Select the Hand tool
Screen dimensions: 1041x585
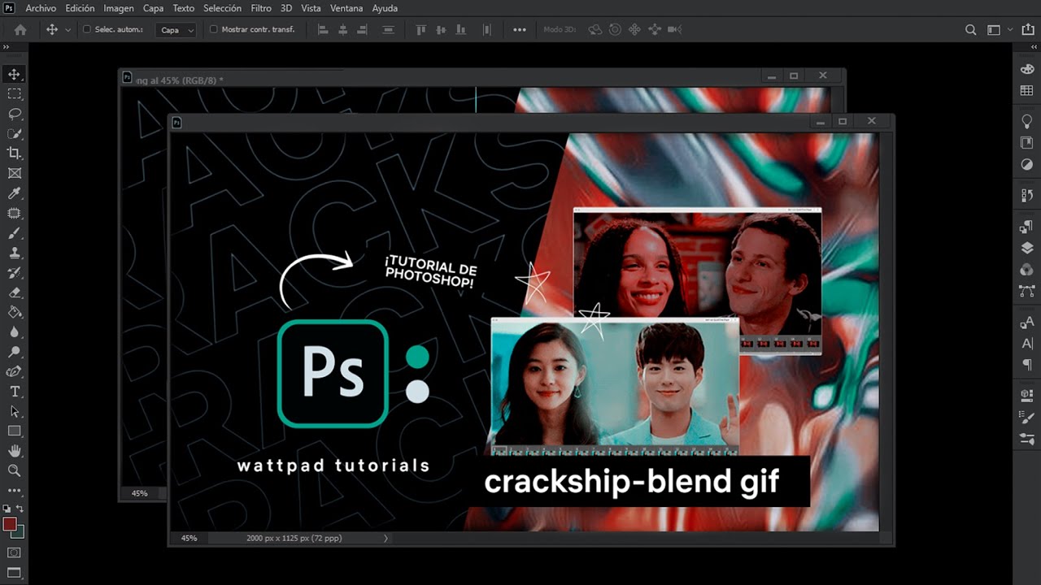coord(15,451)
